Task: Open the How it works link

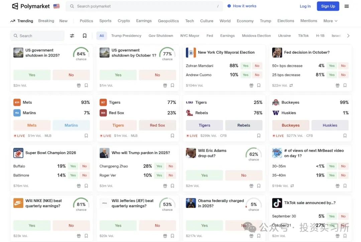Action: click(x=242, y=6)
